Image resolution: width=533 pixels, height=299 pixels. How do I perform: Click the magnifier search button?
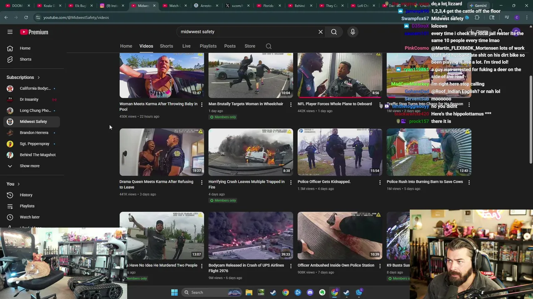(x=334, y=32)
